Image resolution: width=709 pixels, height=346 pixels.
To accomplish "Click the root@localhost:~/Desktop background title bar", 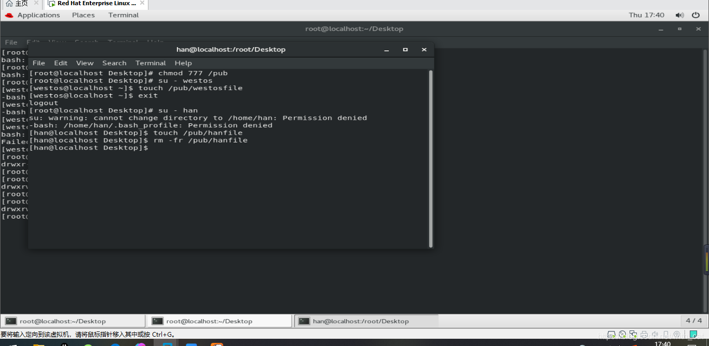I will point(354,29).
